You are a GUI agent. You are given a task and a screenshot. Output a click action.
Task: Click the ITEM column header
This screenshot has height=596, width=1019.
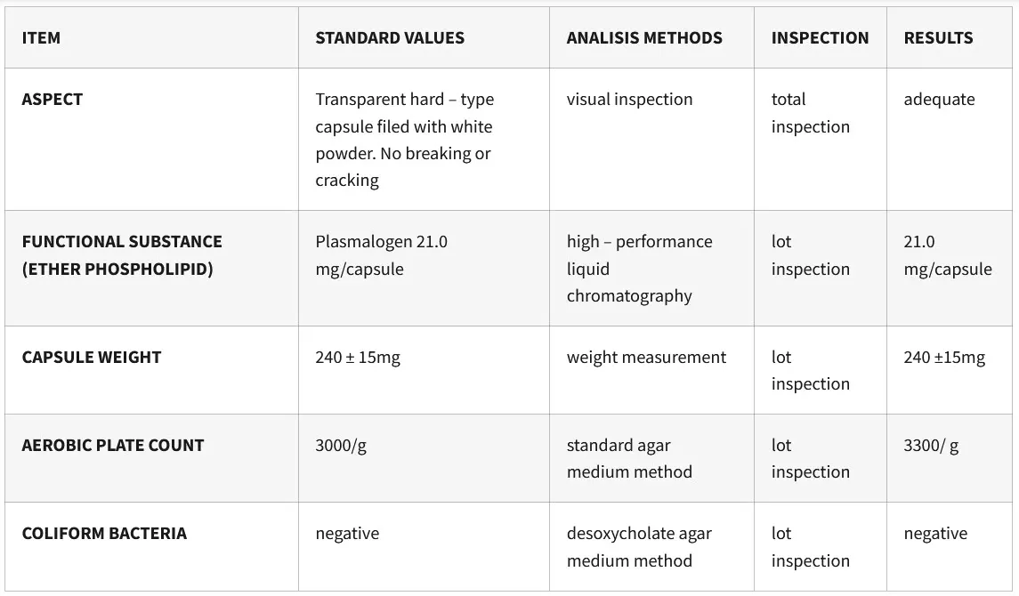[x=41, y=38]
